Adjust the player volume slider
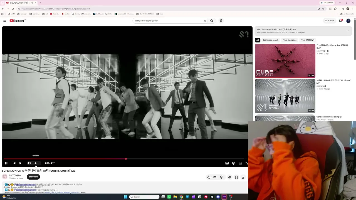 click(x=36, y=163)
